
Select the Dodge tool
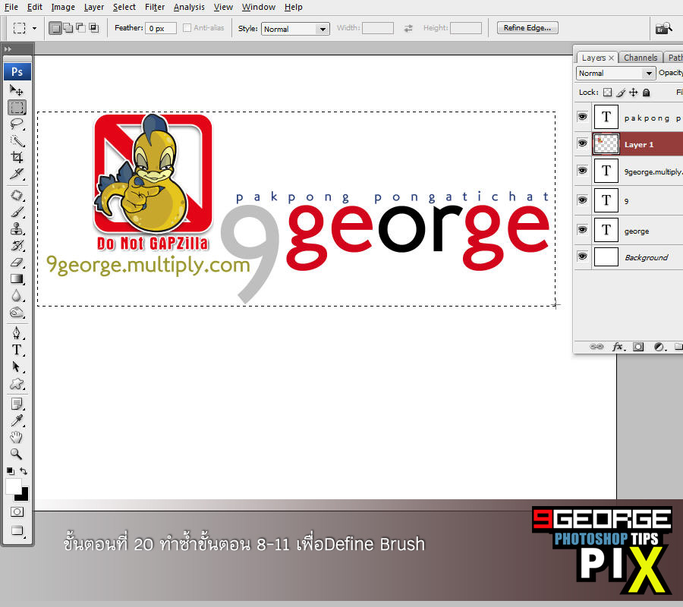tap(17, 313)
